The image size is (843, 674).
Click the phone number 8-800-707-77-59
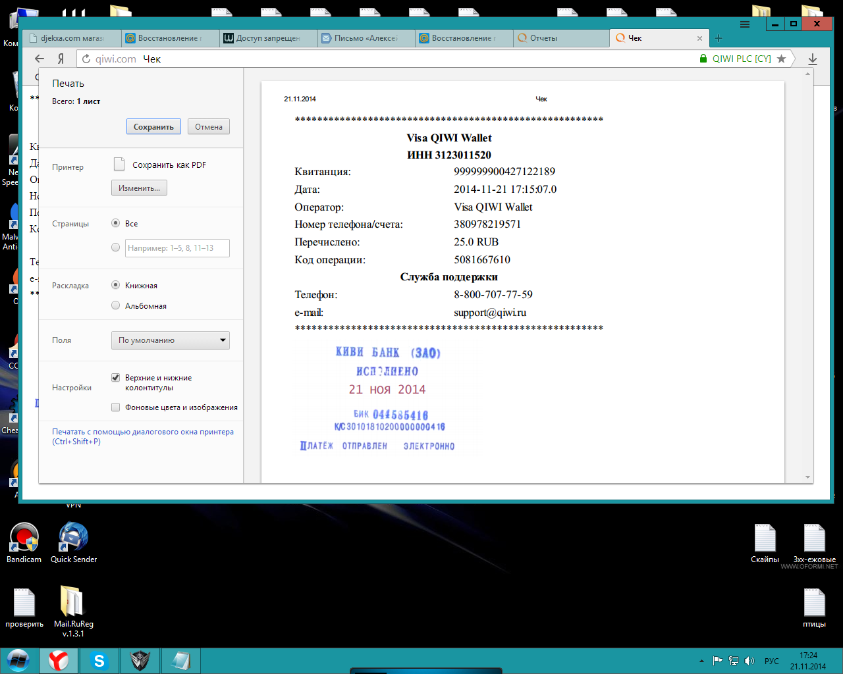pos(493,295)
